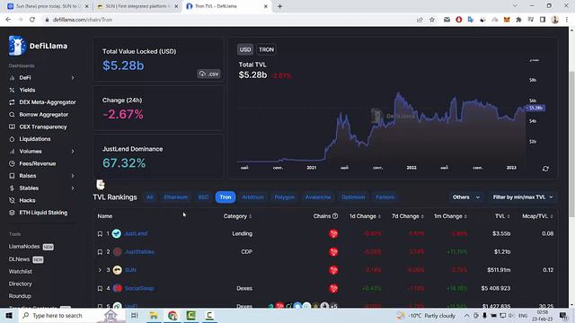
Task: Click the browser address bar URL
Action: pos(83,20)
